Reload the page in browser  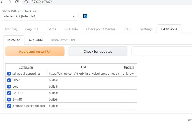[x=17, y=2]
